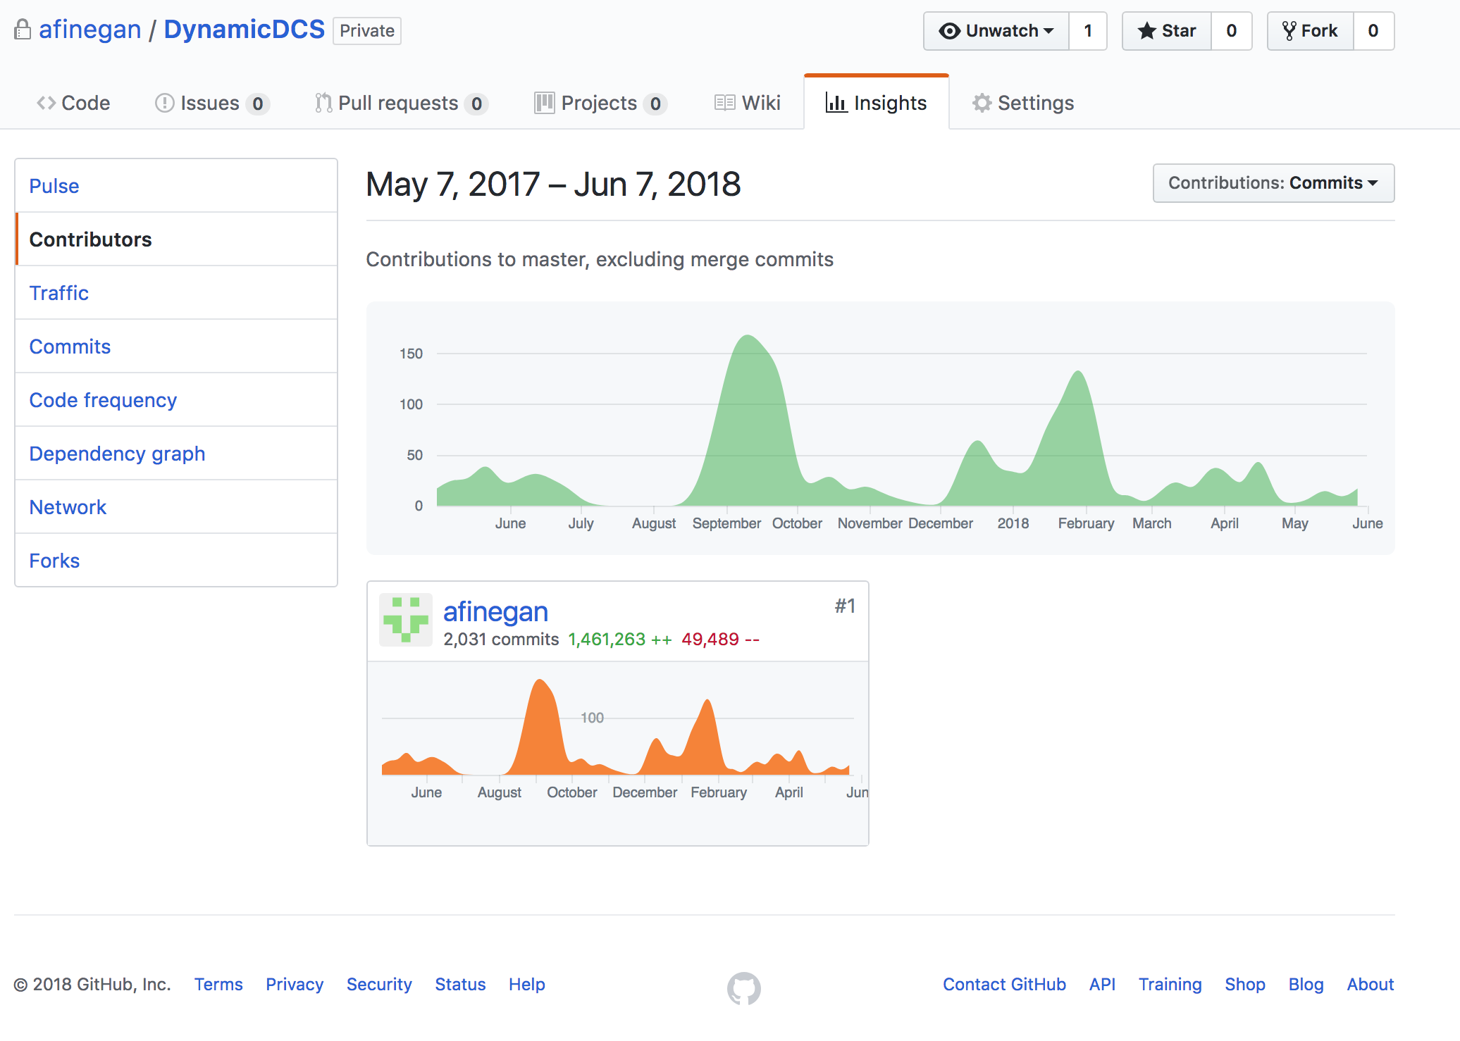Click the May 7, 2017 – Jun 7, 2018 heading
The width and height of the screenshot is (1460, 1041).
pos(553,185)
